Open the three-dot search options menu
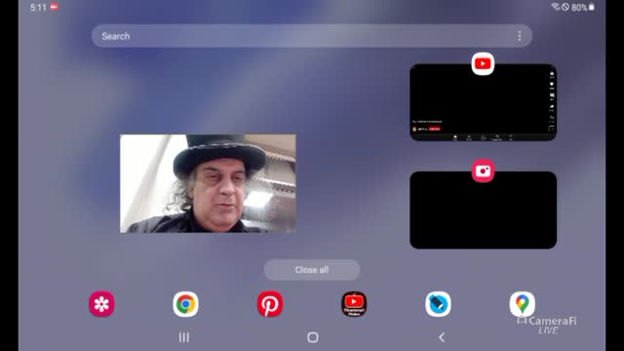624x351 pixels. tap(520, 36)
